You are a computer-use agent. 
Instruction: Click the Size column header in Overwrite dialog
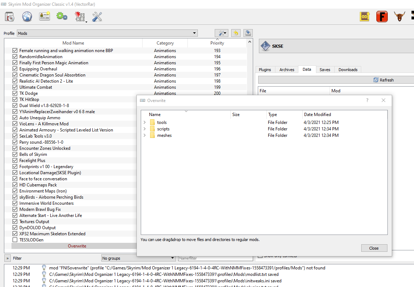248,114
